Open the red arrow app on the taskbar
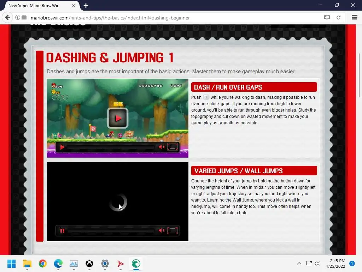This screenshot has height=272, width=362. [x=120, y=263]
